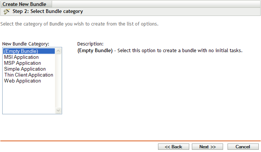Click the New Bundle Category label

[26, 44]
